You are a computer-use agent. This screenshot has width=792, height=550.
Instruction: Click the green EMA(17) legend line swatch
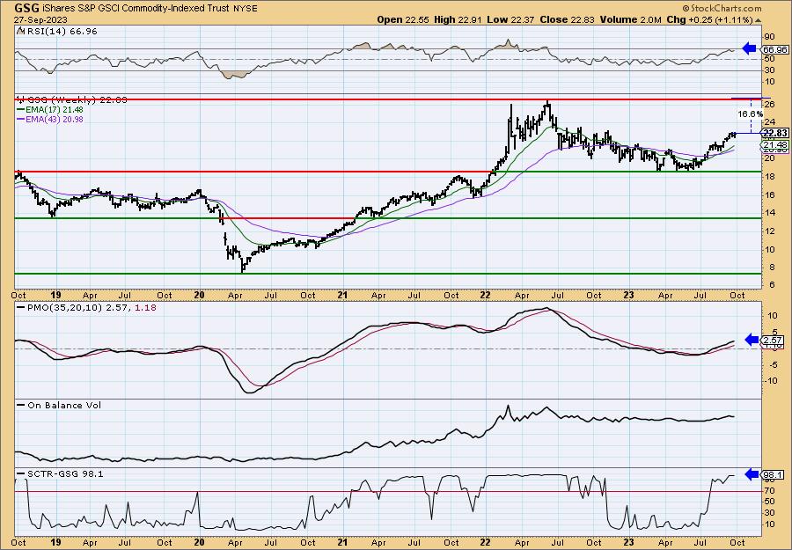coord(21,110)
